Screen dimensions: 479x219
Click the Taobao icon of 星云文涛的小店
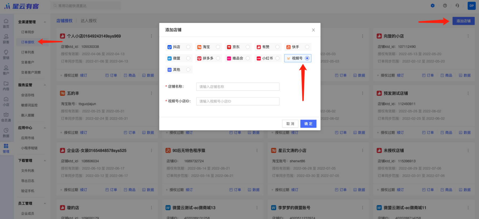274,151
